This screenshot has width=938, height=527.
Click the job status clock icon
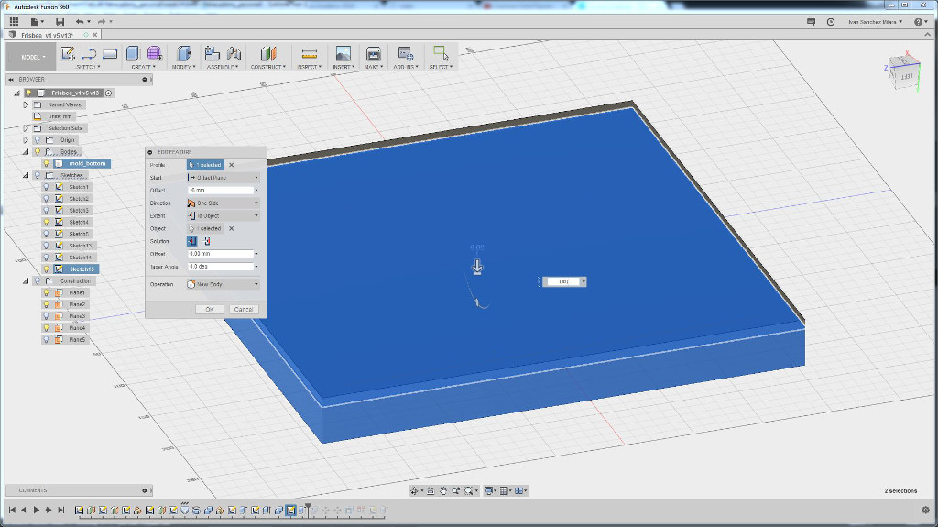pyautogui.click(x=830, y=22)
